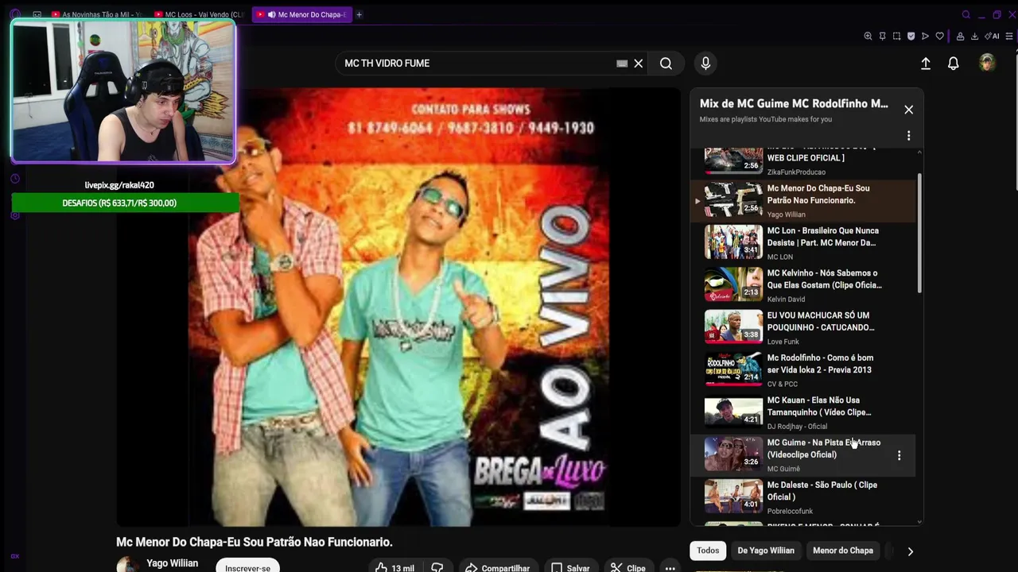The height and width of the screenshot is (572, 1018).
Task: Show more filter chips with right arrow
Action: click(910, 551)
